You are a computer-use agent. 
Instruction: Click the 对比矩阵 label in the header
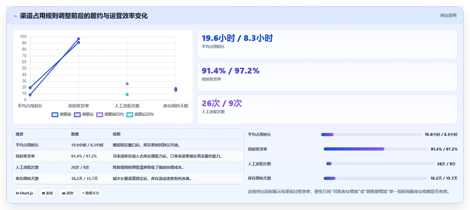pyautogui.click(x=448, y=15)
